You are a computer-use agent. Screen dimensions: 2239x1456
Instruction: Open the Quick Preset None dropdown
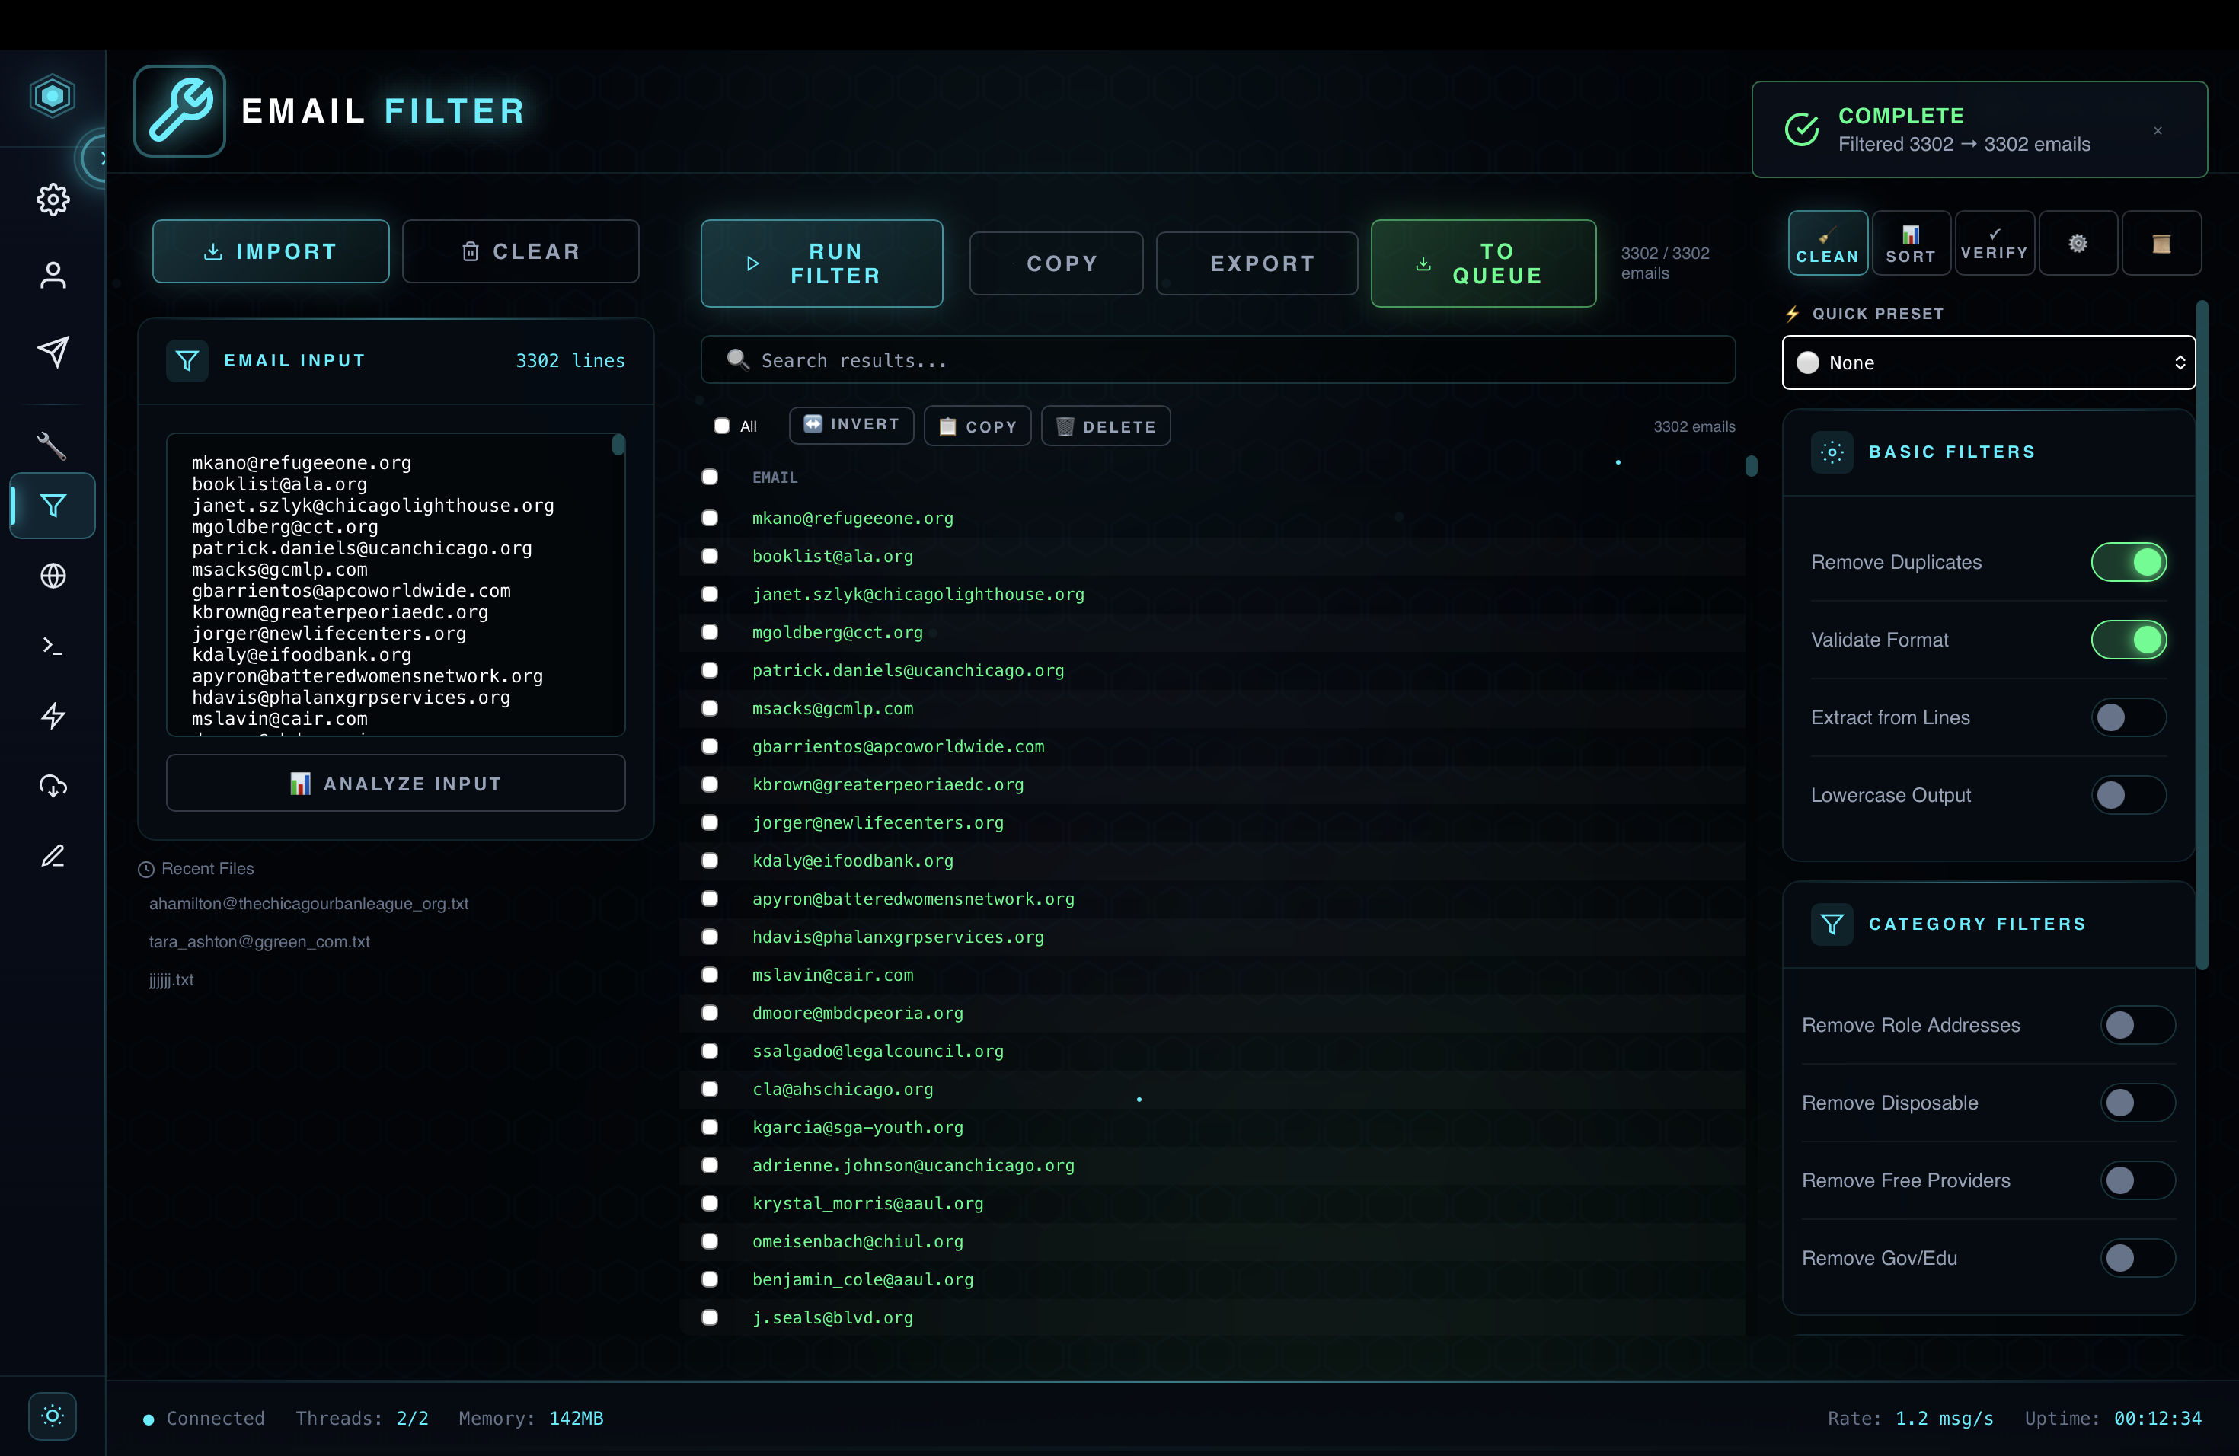[x=1988, y=363]
